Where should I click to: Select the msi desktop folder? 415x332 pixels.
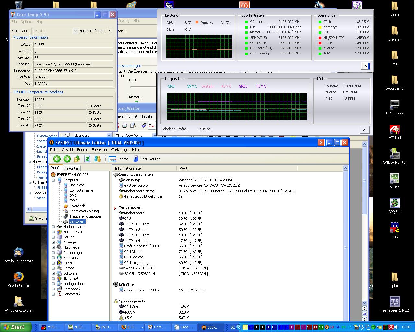click(395, 58)
